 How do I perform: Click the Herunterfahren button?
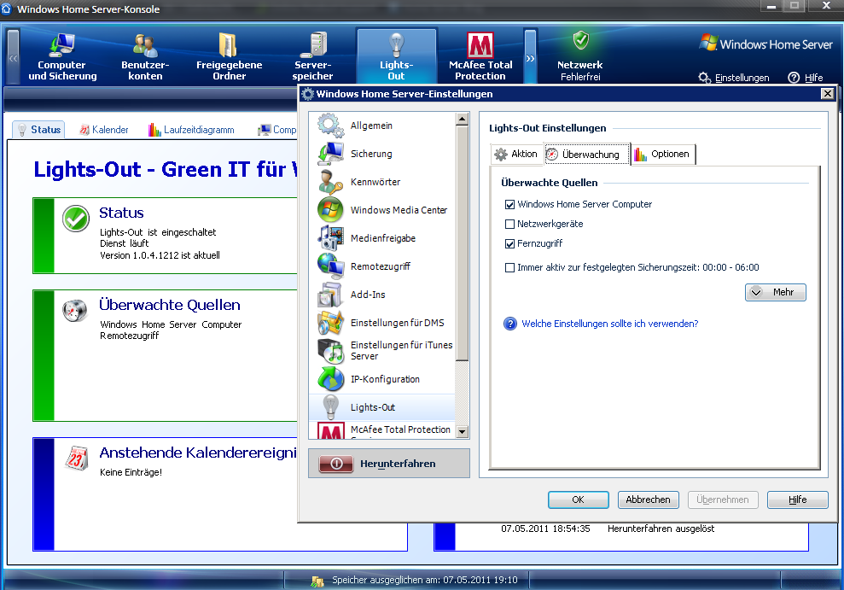389,464
